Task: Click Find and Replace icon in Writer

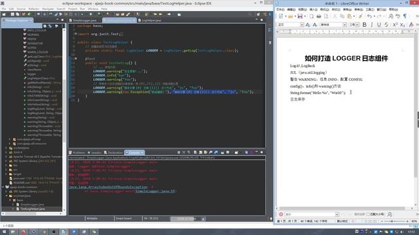Action: click(x=391, y=16)
